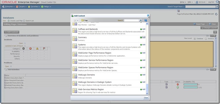Viewport: 220px width, 104px height.
Task: Click the WebLogic Domains region icon
Action: (75, 76)
